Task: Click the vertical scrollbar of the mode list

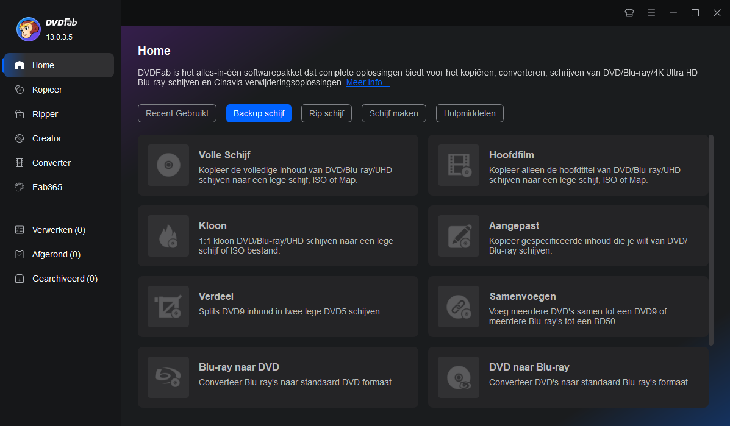Action: tap(711, 240)
